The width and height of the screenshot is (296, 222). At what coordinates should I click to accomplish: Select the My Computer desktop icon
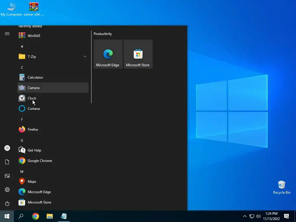click(x=11, y=9)
